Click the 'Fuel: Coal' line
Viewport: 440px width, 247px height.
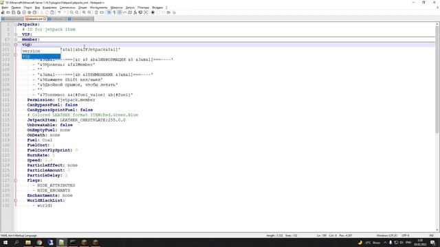(40, 140)
